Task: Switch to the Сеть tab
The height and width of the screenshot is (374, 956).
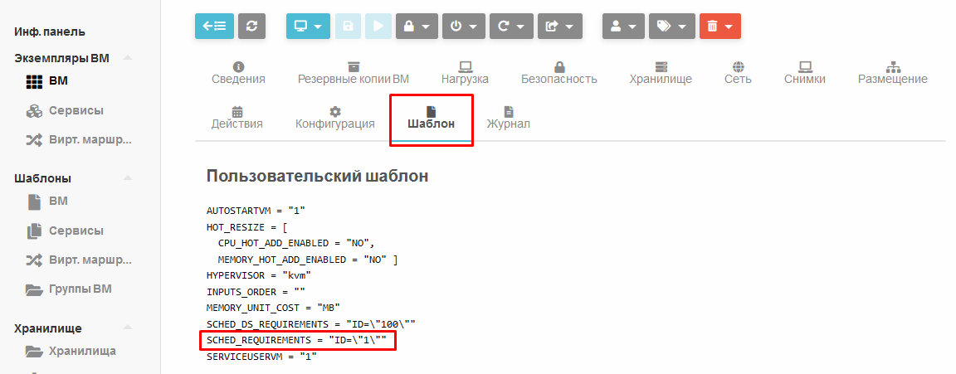Action: click(738, 73)
